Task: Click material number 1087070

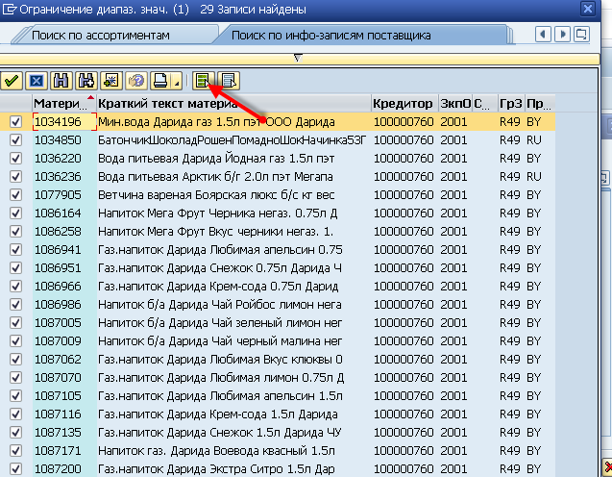Action: pos(58,378)
